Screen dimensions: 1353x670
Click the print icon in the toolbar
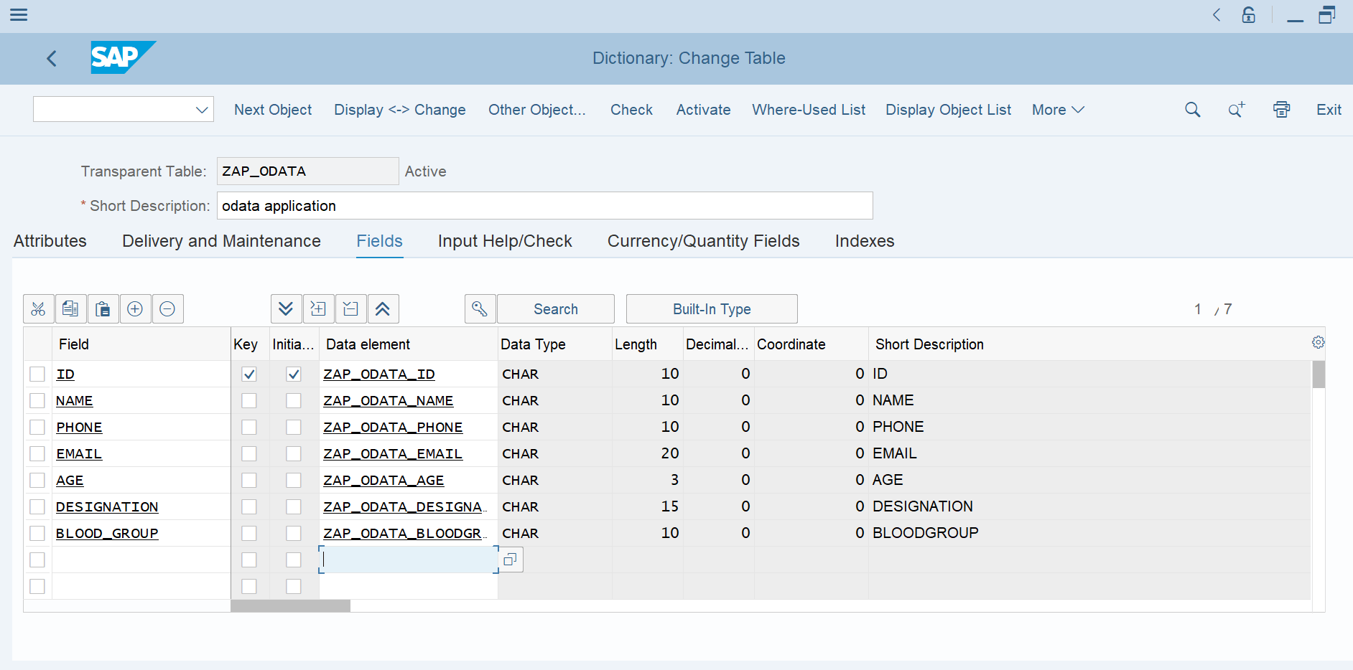[1281, 109]
